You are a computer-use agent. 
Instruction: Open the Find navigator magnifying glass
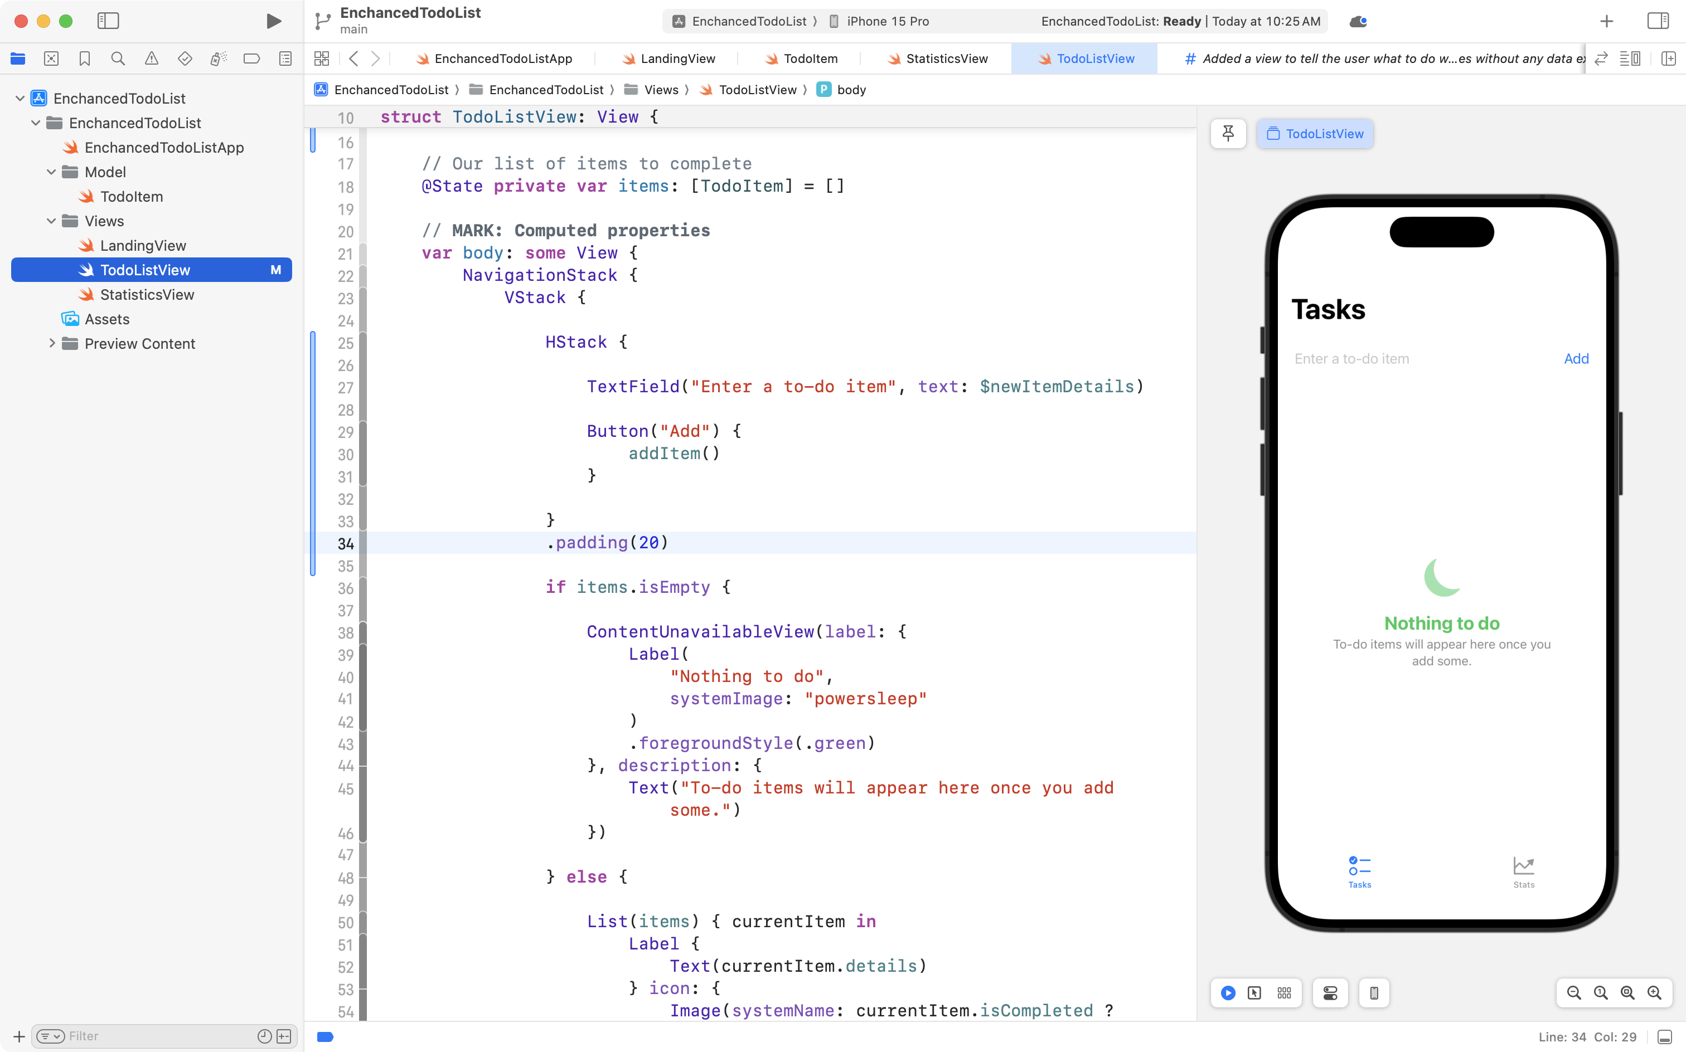[118, 59]
